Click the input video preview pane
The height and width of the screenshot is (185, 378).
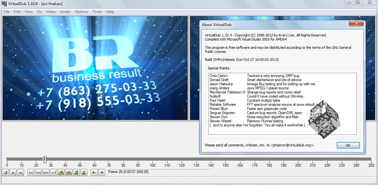95,68
